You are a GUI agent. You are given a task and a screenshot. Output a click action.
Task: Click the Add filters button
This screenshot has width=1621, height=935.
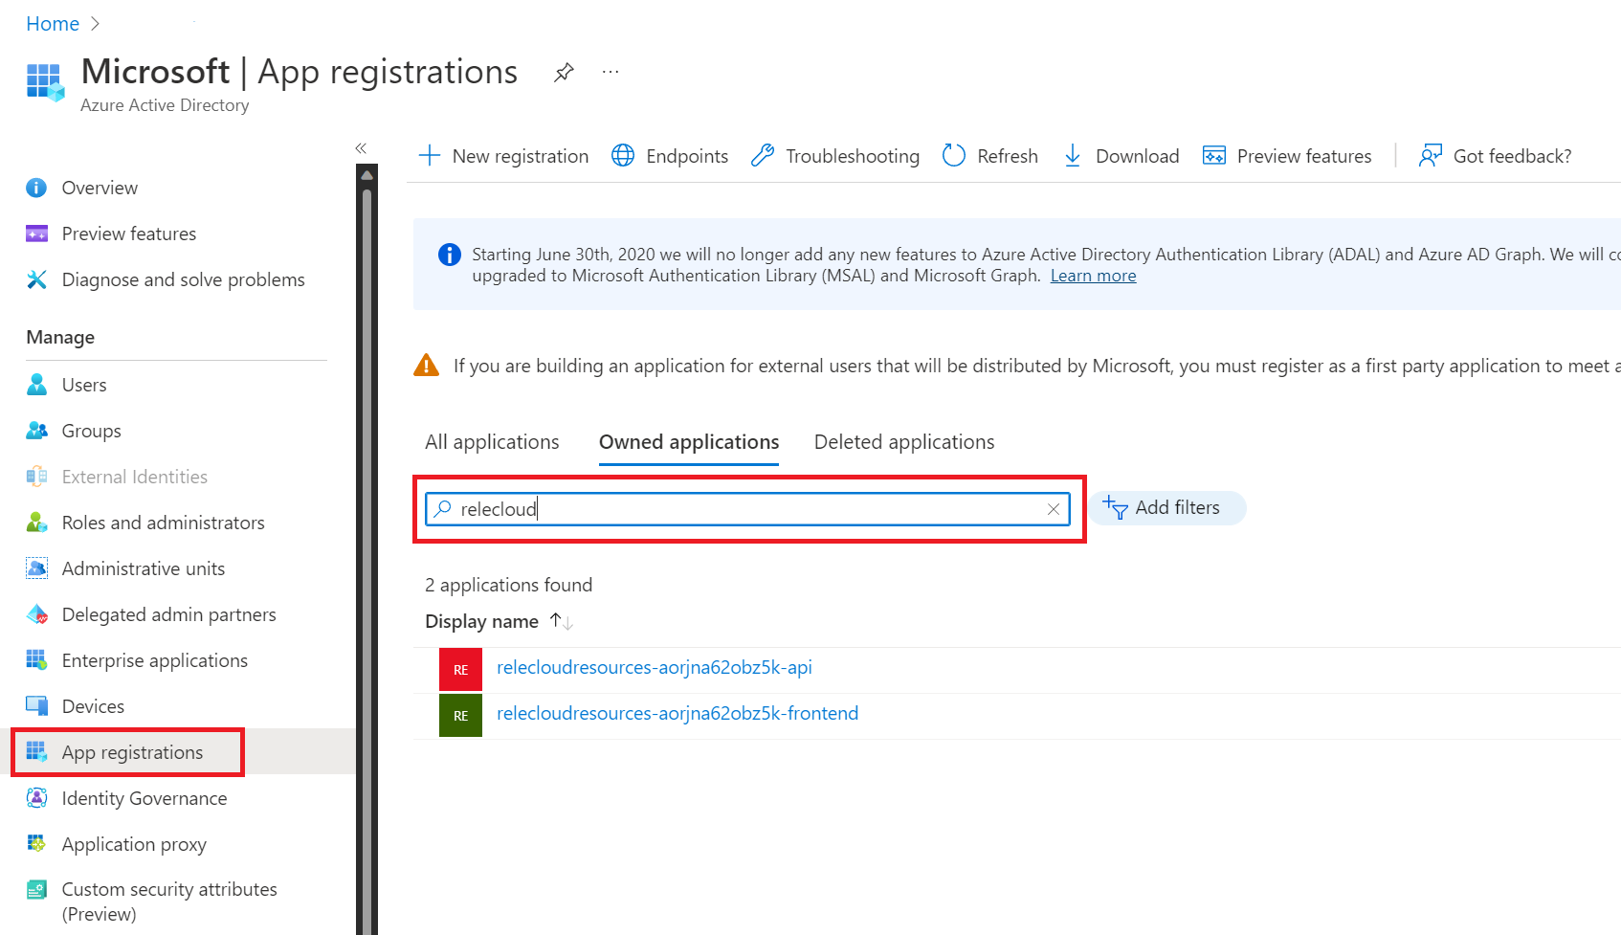point(1166,508)
